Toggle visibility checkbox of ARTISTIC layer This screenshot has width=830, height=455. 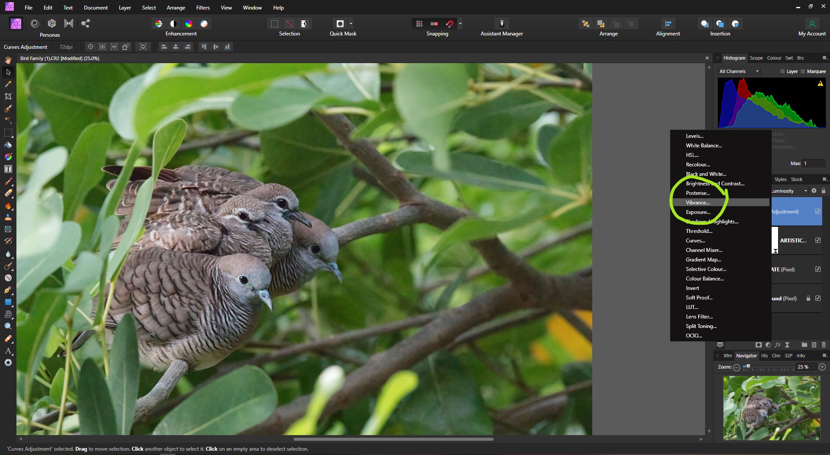tap(817, 240)
